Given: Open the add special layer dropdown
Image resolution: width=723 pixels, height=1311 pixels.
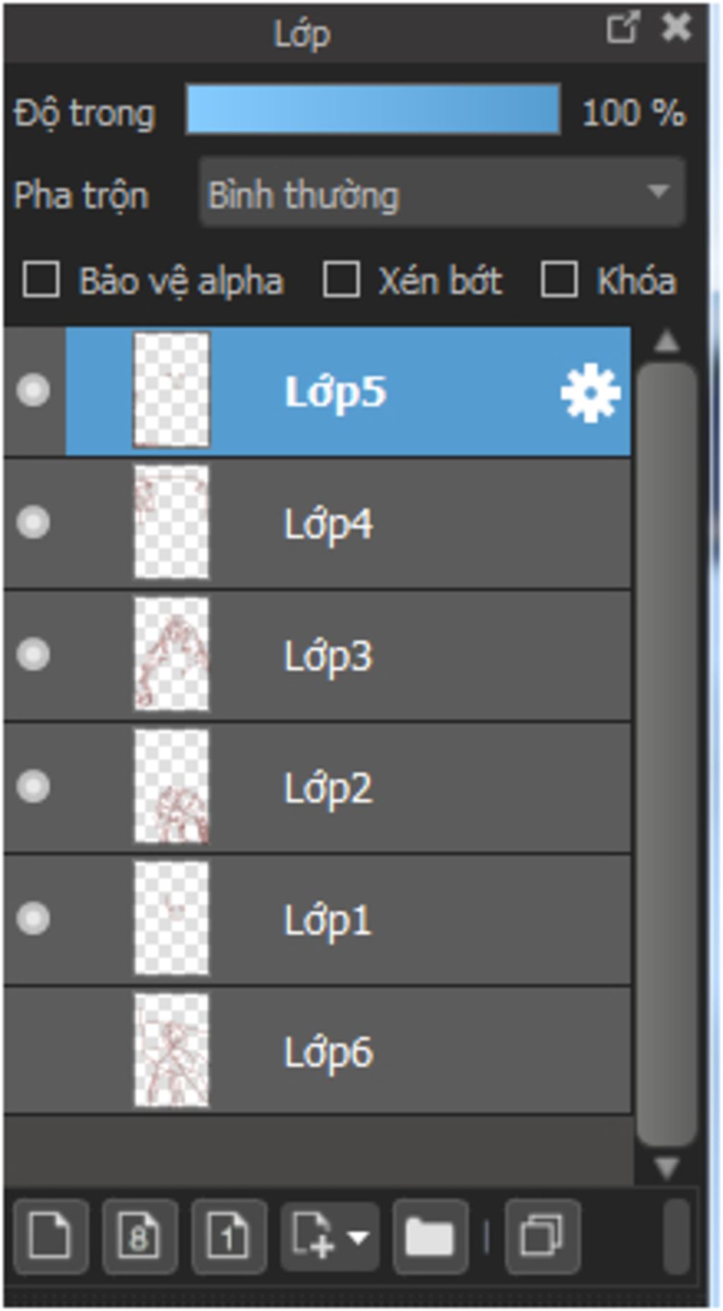Looking at the screenshot, I should [330, 1236].
